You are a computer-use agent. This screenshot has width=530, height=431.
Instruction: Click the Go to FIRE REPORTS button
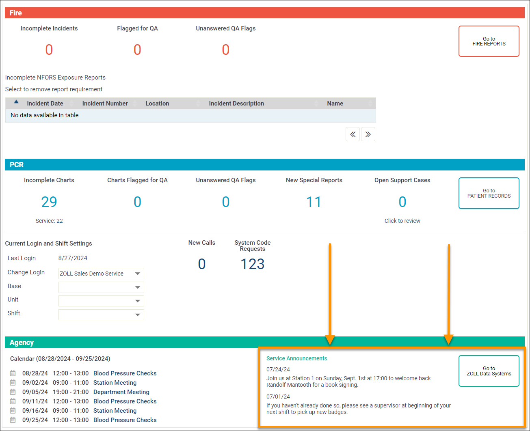tap(489, 41)
